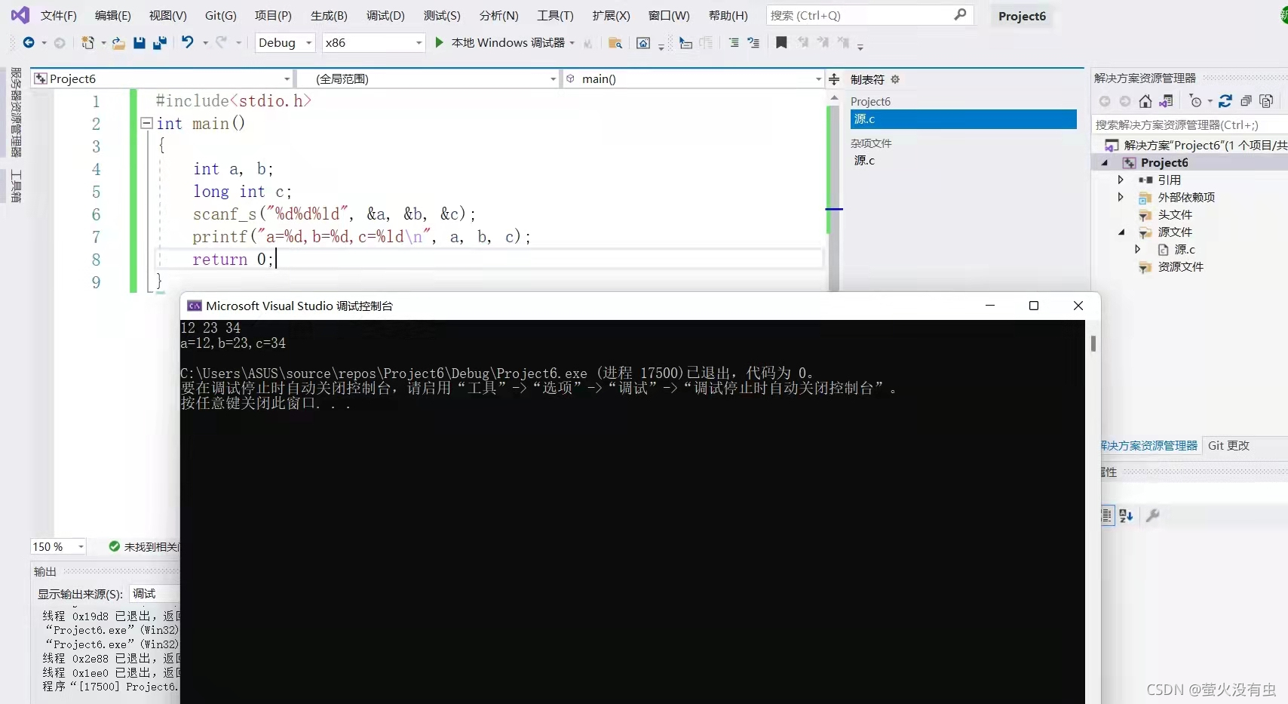Open the 调试(D) menu

385,15
